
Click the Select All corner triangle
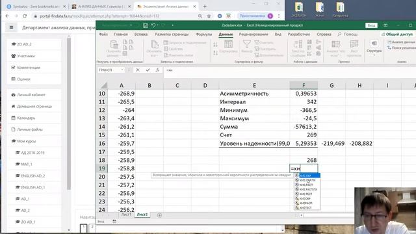click(x=103, y=85)
